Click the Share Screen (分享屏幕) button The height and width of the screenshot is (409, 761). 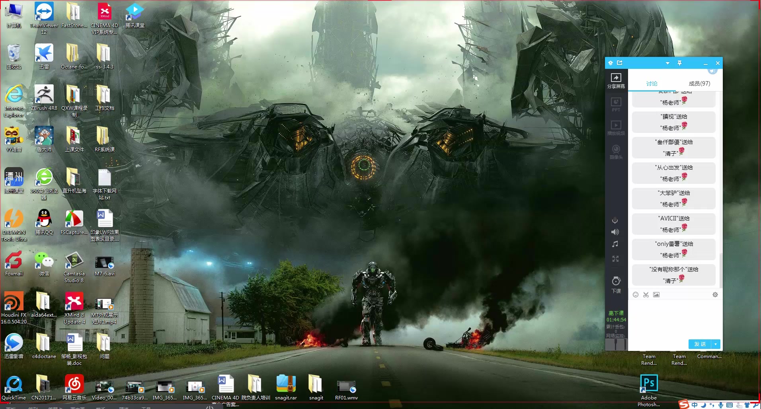tap(616, 81)
